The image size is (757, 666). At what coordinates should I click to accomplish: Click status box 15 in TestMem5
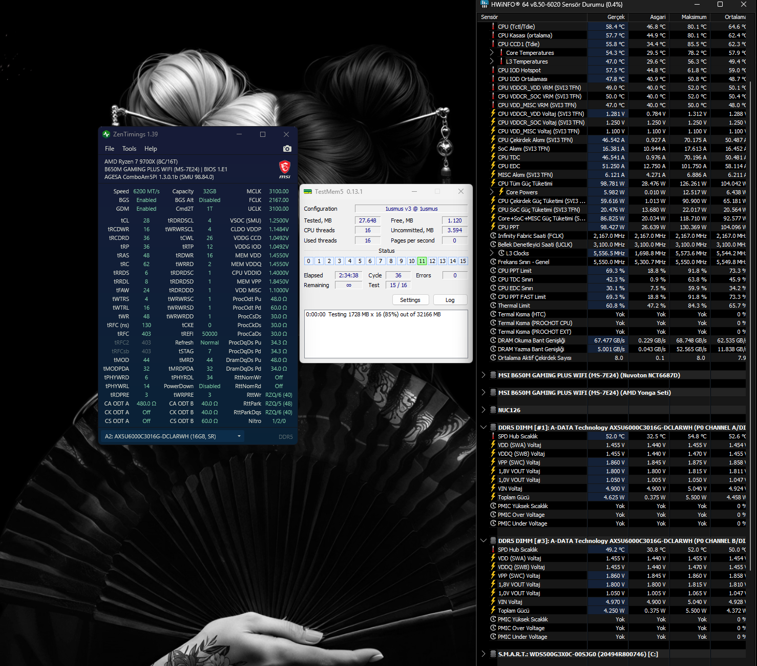(463, 261)
